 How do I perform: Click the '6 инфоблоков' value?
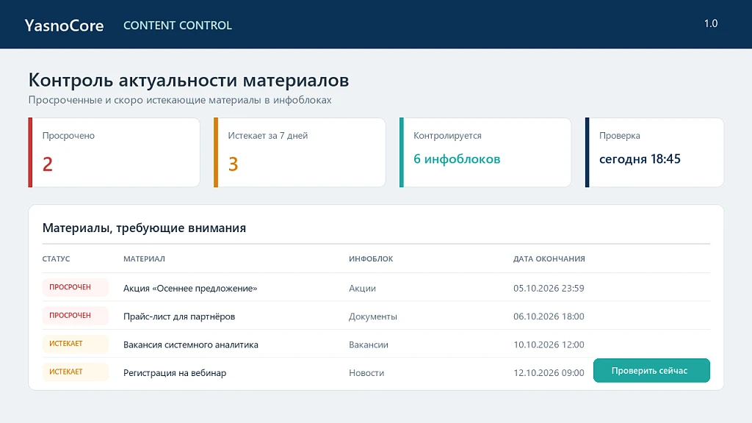[457, 159]
